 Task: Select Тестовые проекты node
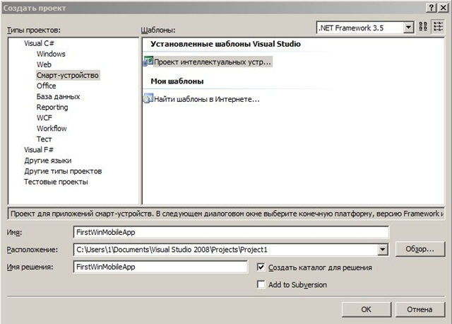(x=56, y=182)
